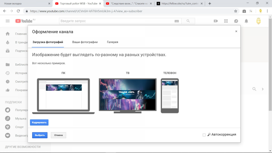Bookmark the page with the star icon
The height and width of the screenshot is (153, 272).
coord(236,11)
